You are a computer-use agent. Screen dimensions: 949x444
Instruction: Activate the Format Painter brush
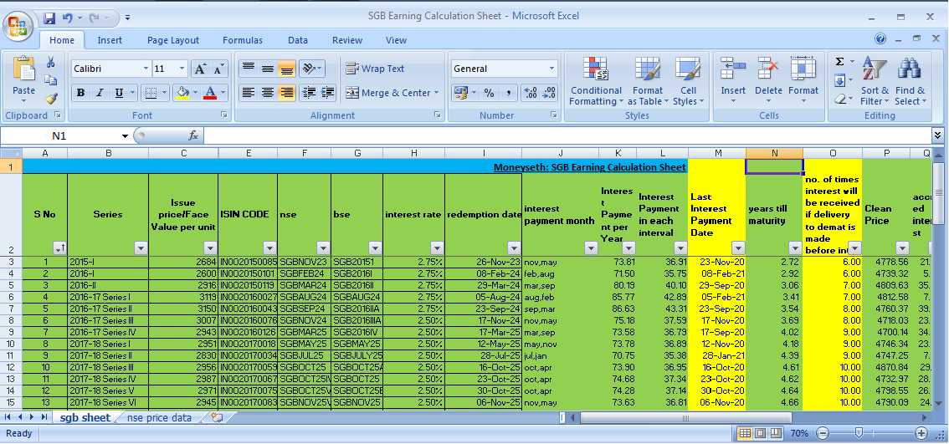coord(51,97)
